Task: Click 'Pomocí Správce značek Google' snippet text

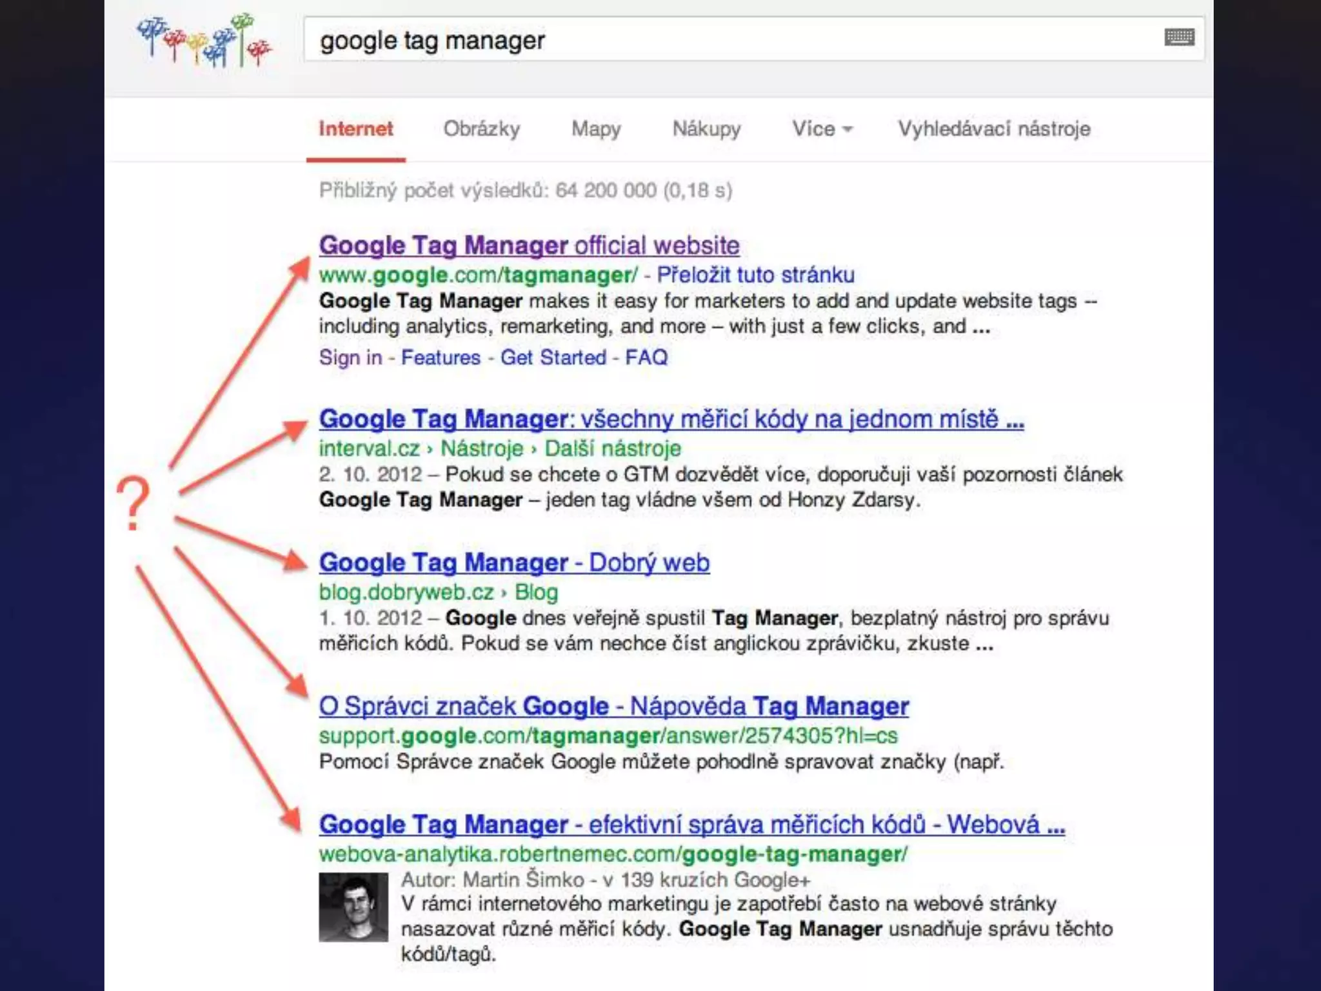Action: pyautogui.click(x=661, y=762)
